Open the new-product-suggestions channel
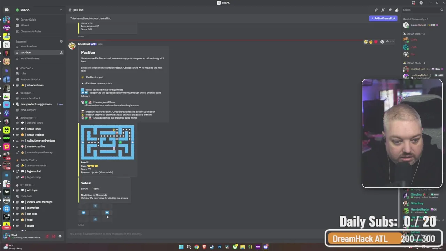The image size is (446, 251). (x=38, y=104)
